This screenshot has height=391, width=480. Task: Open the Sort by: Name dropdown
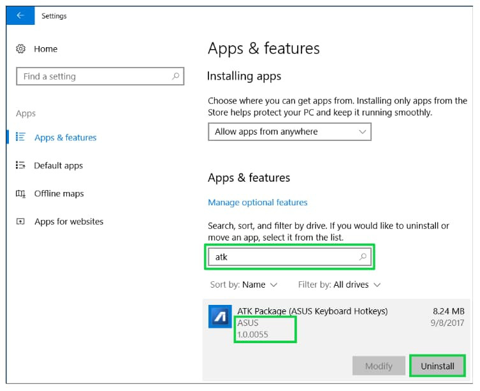pyautogui.click(x=244, y=284)
